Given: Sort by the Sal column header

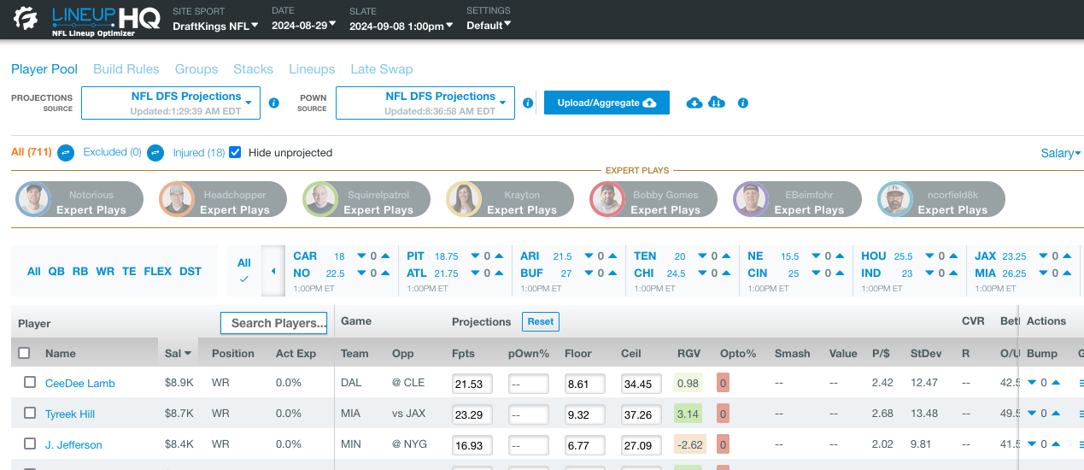Looking at the screenshot, I should click(178, 353).
